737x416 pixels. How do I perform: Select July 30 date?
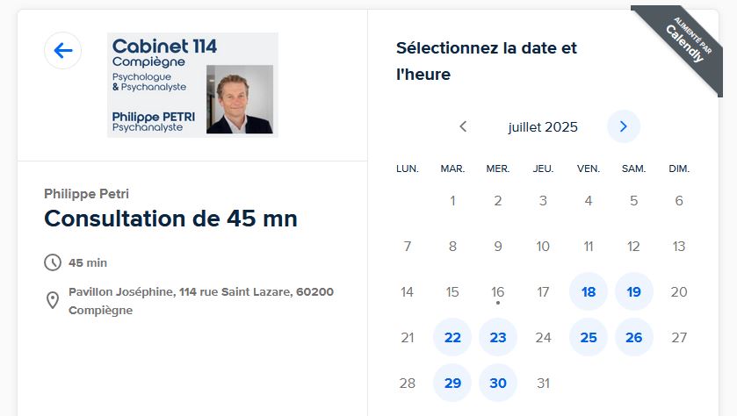point(498,383)
